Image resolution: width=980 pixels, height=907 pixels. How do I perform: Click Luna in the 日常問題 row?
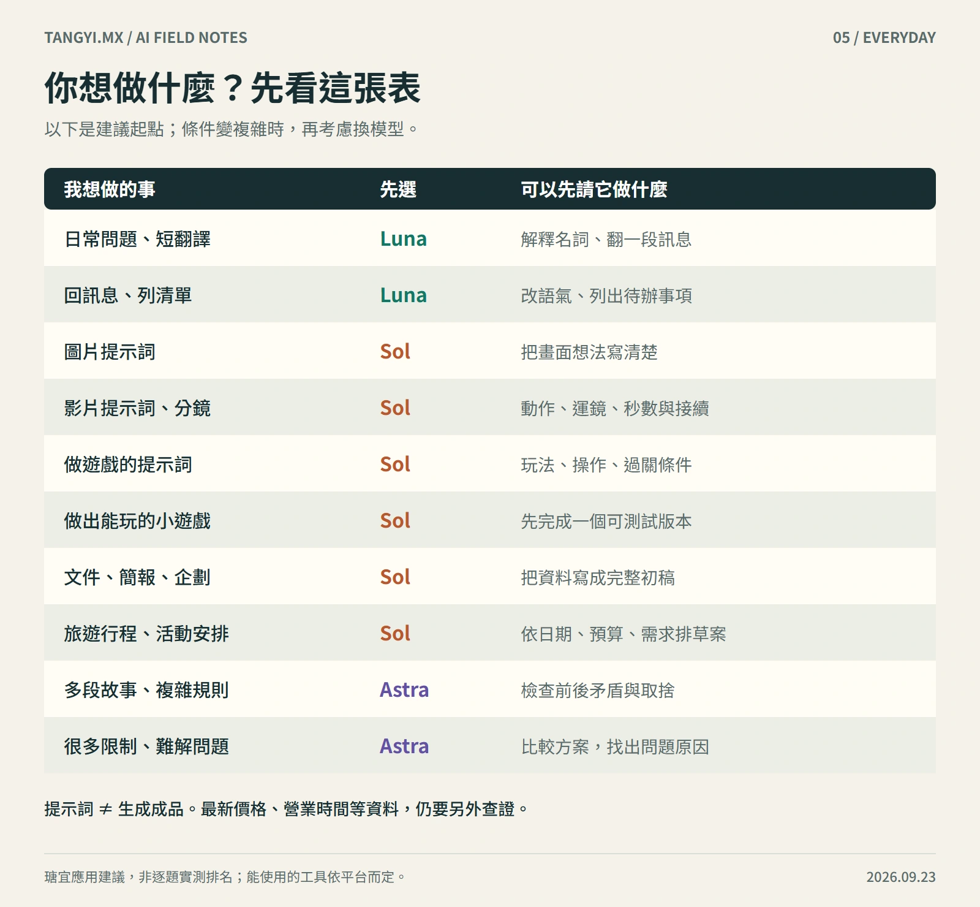(403, 239)
